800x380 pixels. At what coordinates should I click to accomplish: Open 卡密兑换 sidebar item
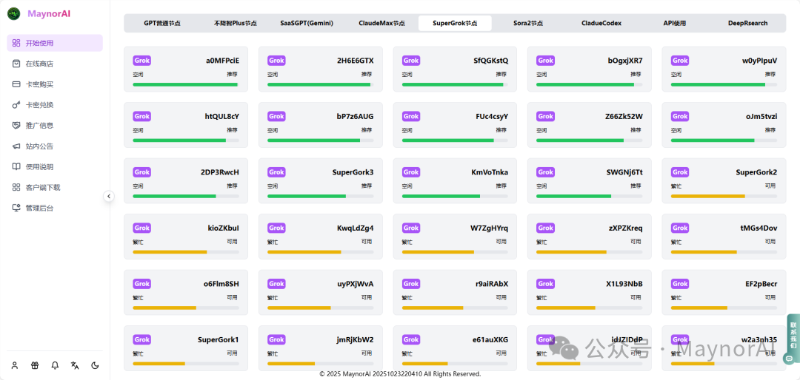pos(55,105)
